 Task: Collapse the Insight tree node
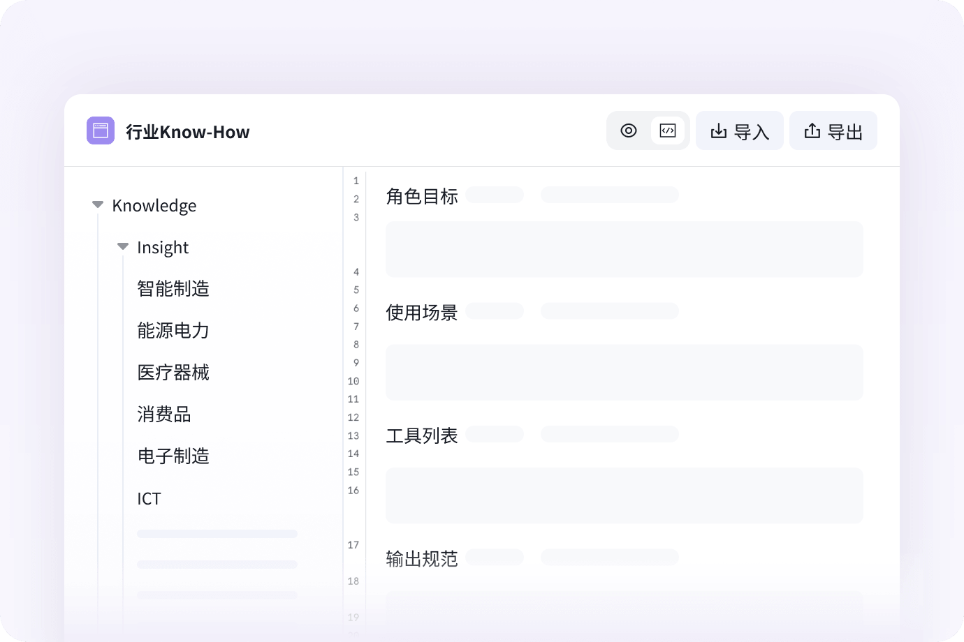(x=123, y=246)
